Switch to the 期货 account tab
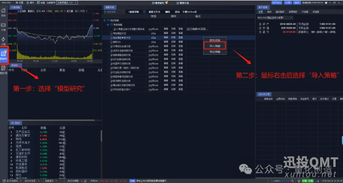 click(269, 12)
